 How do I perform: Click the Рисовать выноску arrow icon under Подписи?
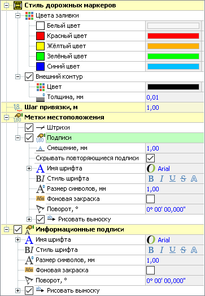click(x=51, y=219)
